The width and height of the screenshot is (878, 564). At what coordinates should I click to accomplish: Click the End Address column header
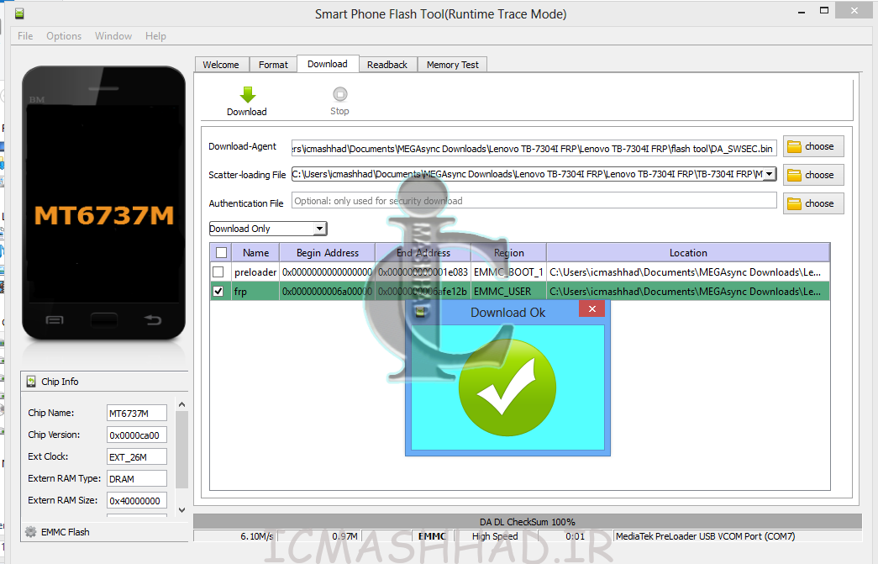coord(423,253)
